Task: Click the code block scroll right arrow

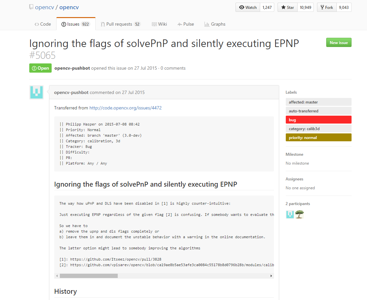Action: tap(271, 276)
